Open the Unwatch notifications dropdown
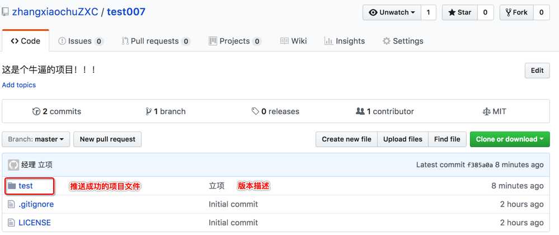 pyautogui.click(x=392, y=12)
